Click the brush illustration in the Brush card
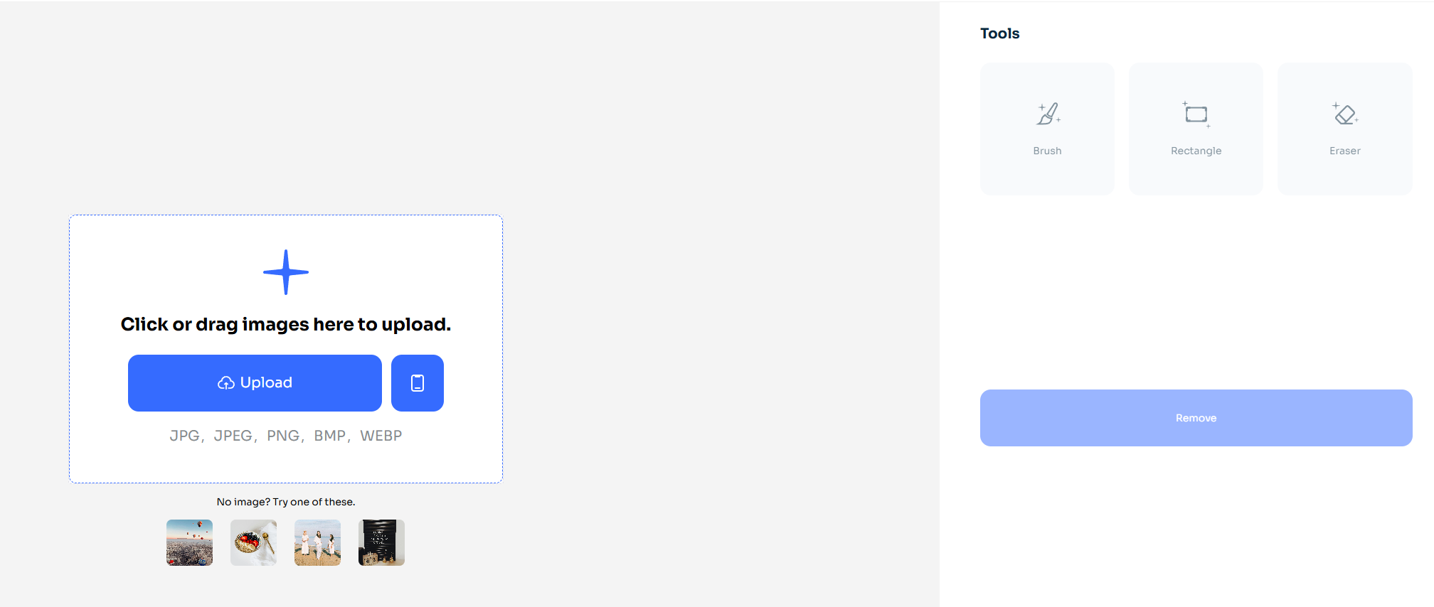Viewport: 1434px width, 607px height. (1046, 114)
